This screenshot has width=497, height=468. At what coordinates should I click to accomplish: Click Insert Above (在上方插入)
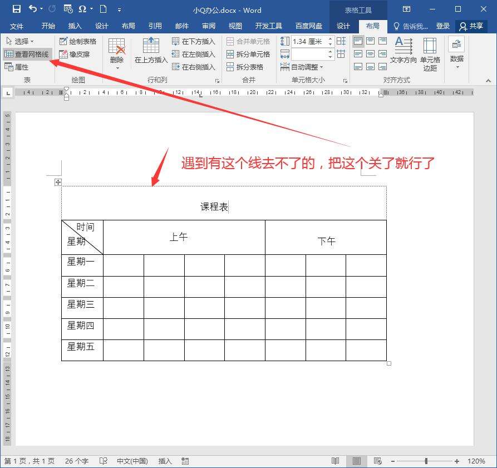pos(151,51)
